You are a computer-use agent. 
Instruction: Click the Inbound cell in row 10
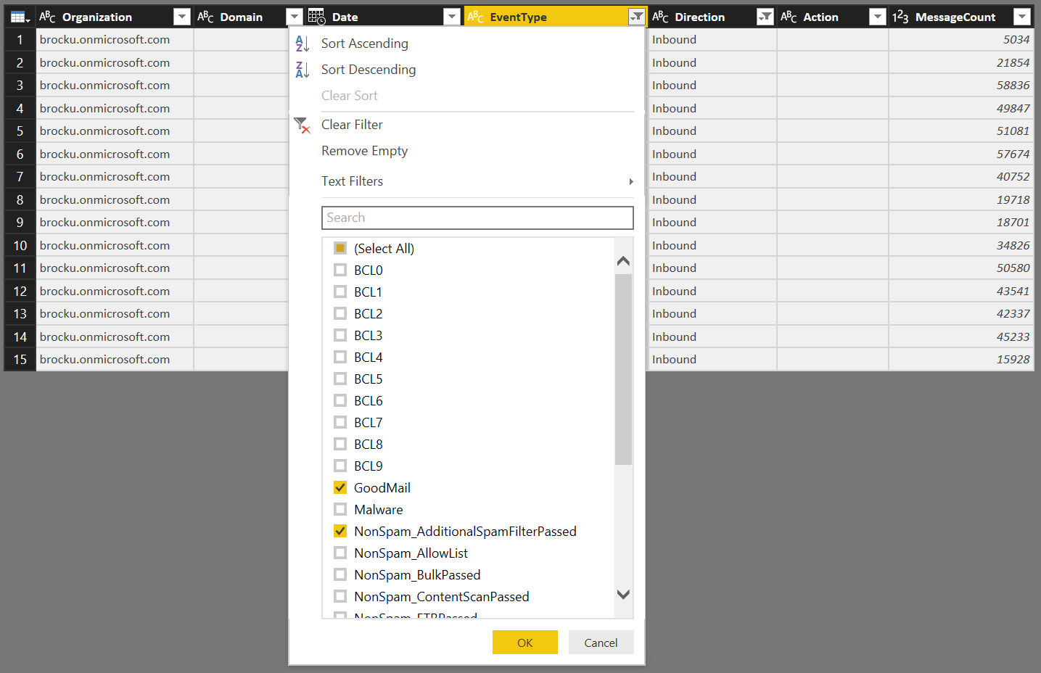[x=712, y=245]
